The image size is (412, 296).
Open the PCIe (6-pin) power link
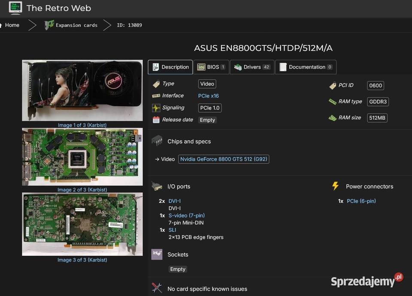coord(361,201)
